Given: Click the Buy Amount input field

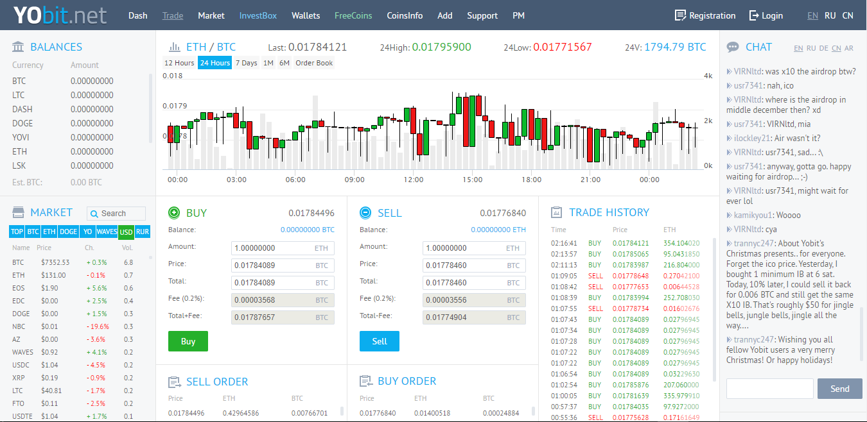Looking at the screenshot, I should pos(283,248).
